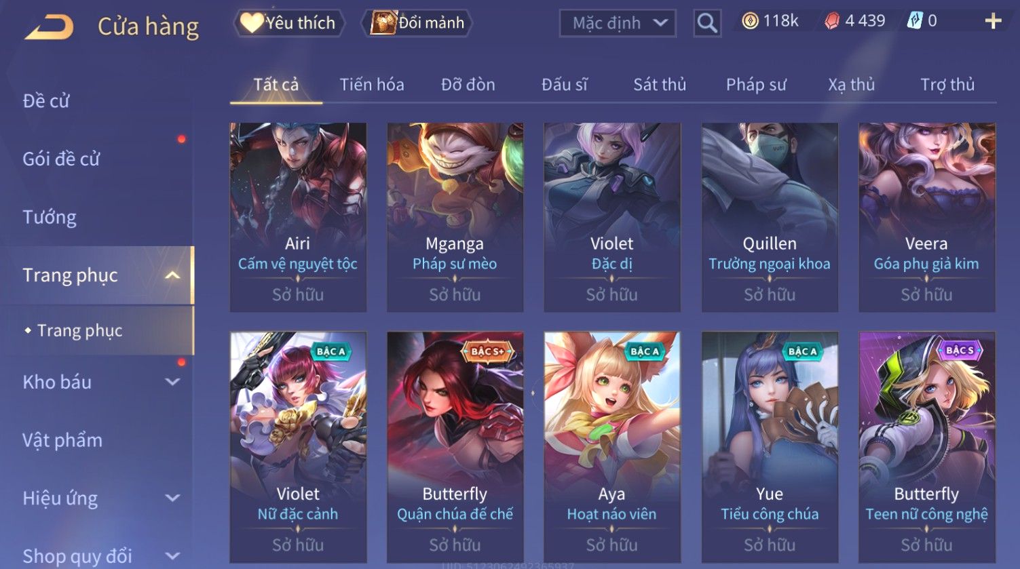Click the Đổi mảnh chest icon
The image size is (1020, 569).
pos(383,22)
